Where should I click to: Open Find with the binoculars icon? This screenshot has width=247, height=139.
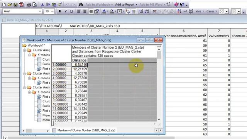[81, 5]
